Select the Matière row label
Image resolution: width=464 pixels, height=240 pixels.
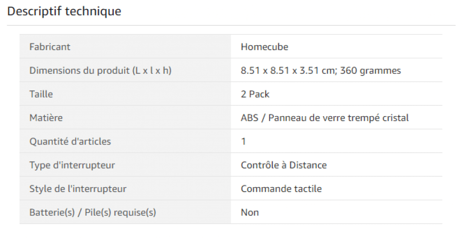46,118
